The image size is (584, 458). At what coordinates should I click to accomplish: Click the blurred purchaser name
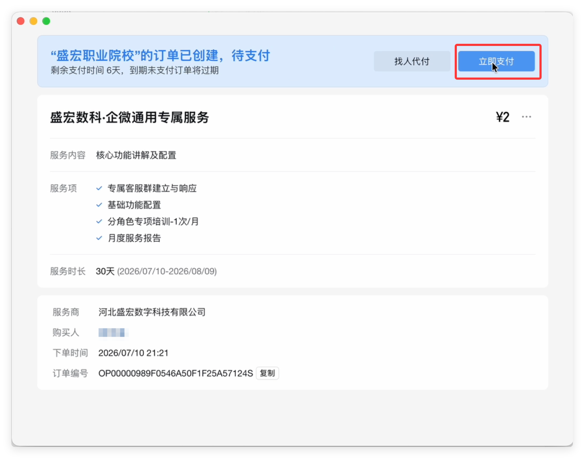(x=113, y=333)
